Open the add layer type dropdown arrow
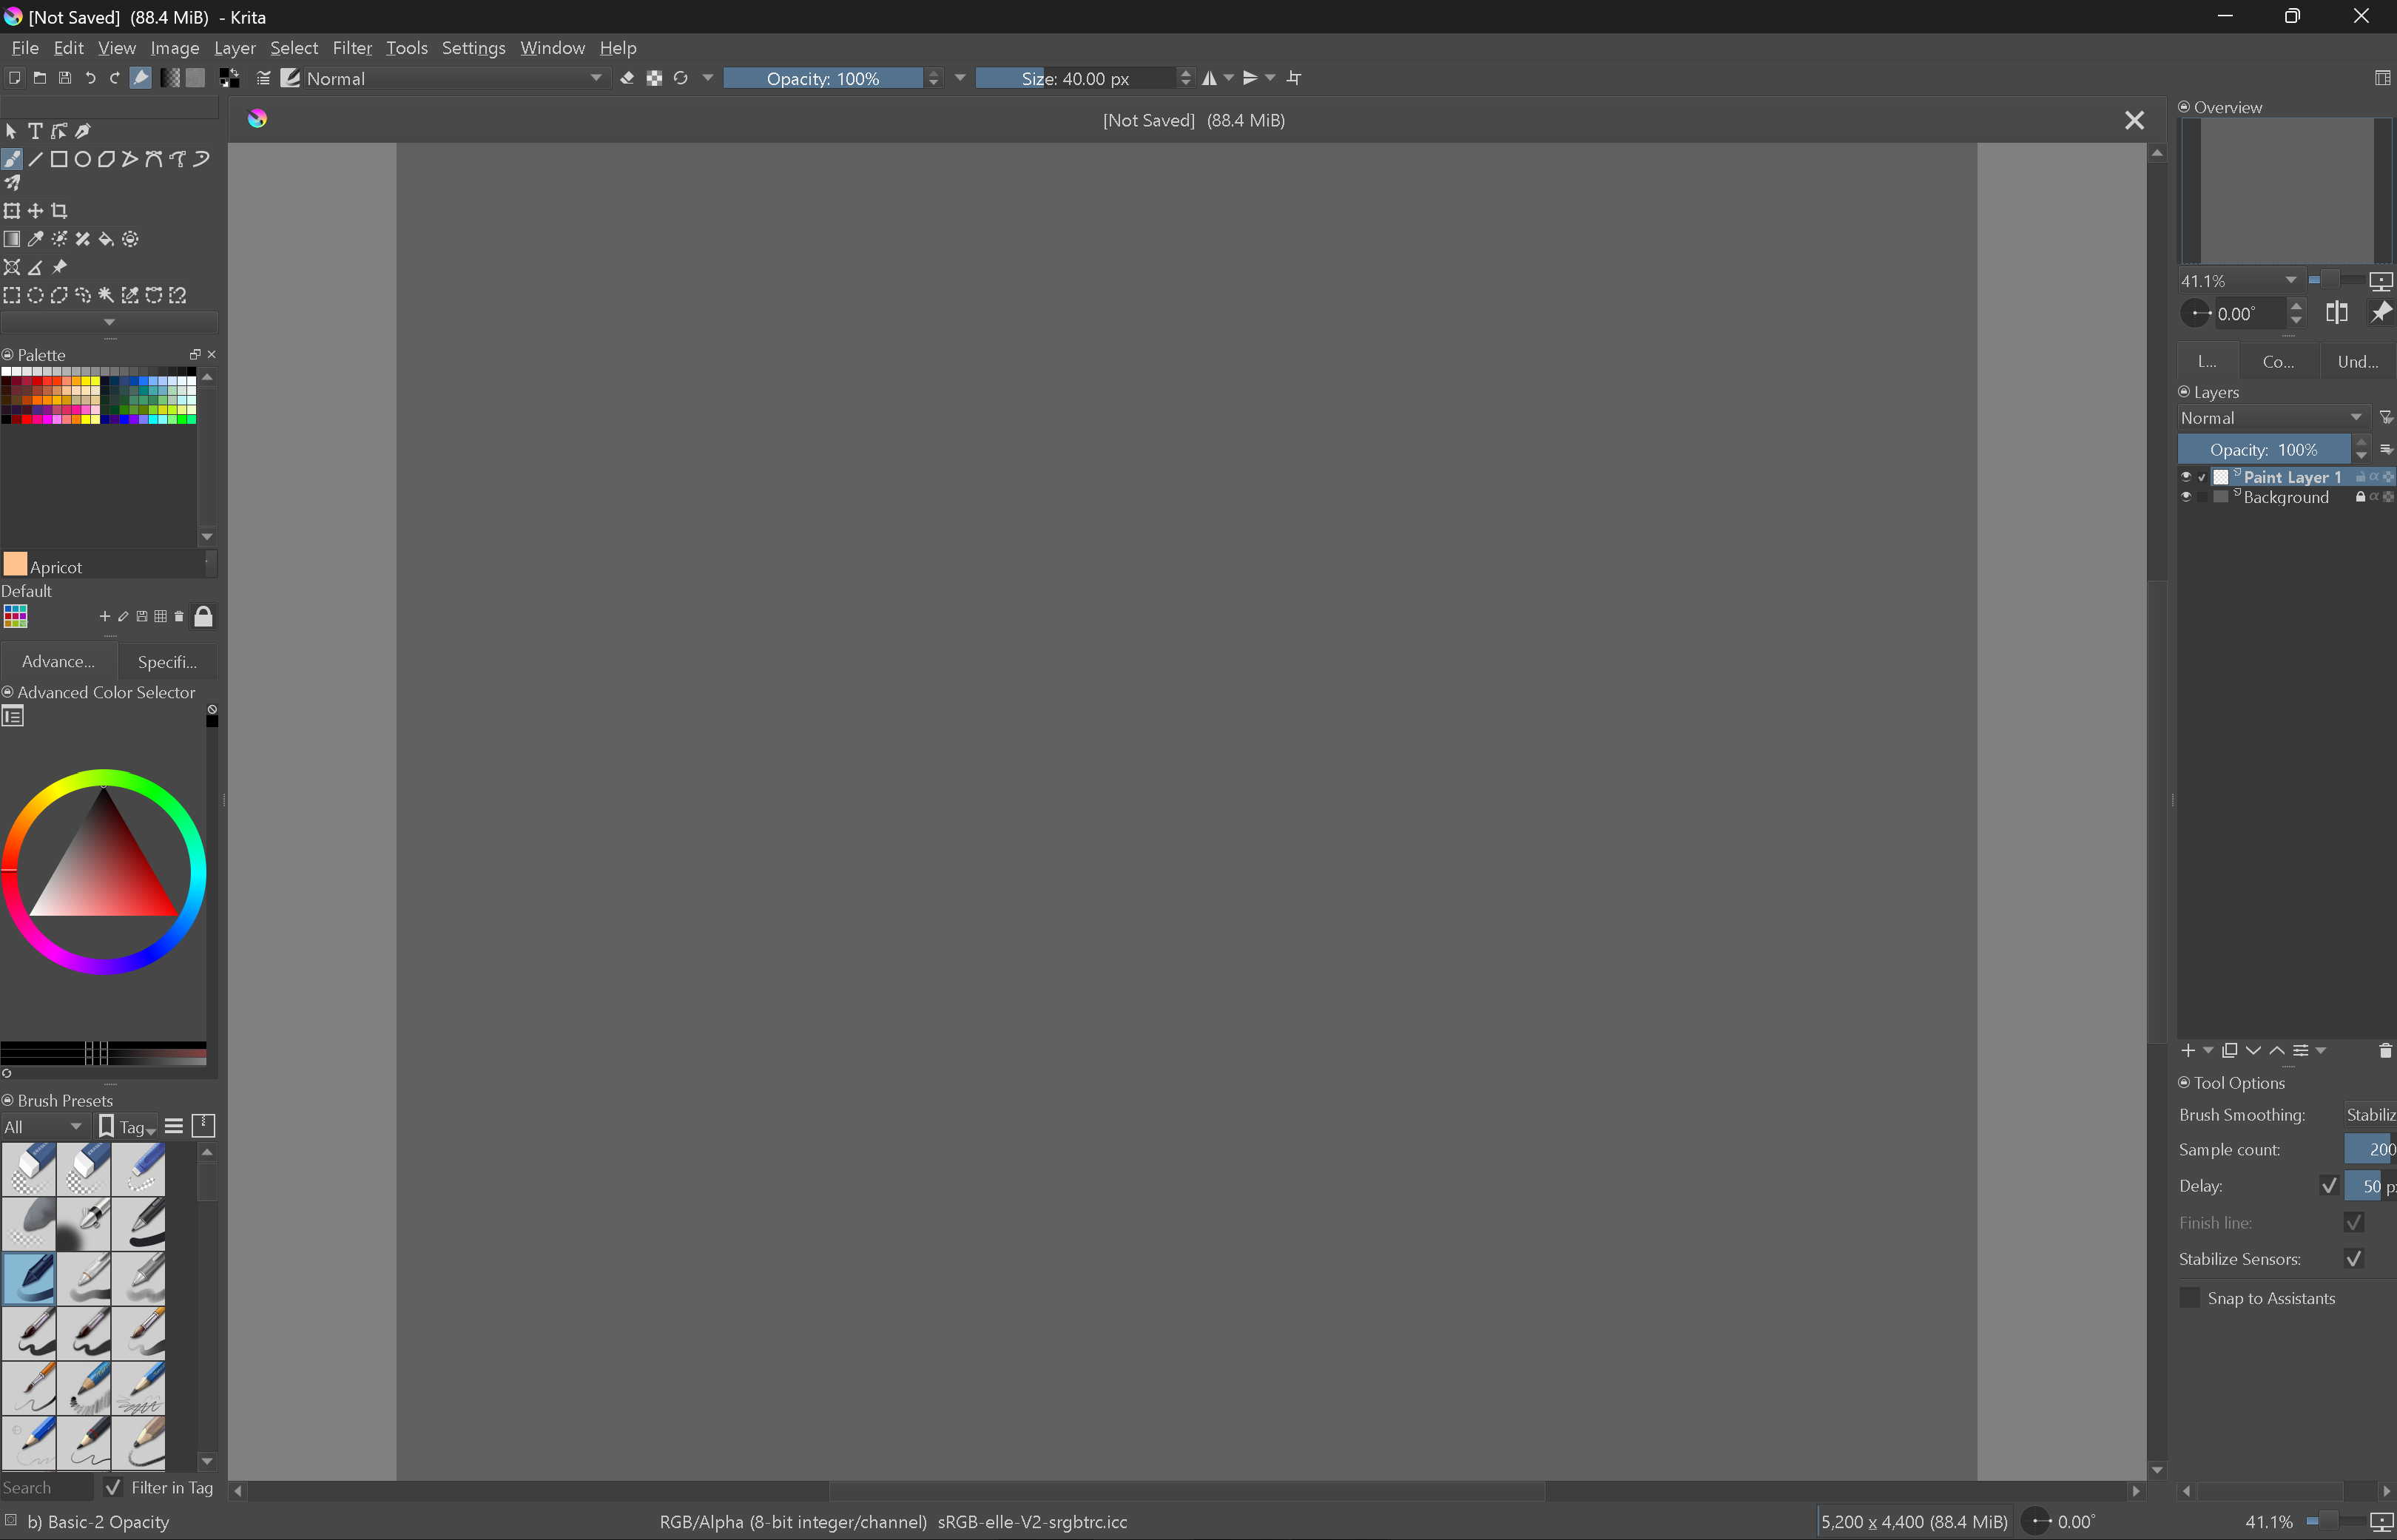The height and width of the screenshot is (1540, 2397). 2208,1051
